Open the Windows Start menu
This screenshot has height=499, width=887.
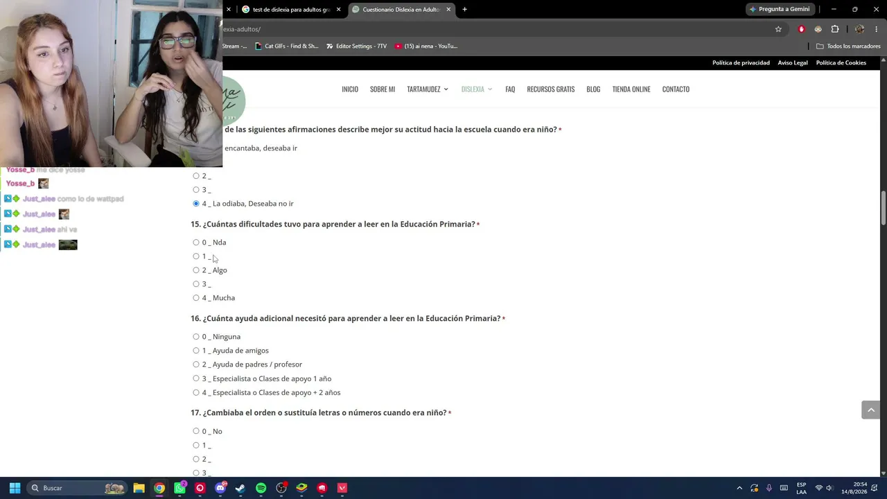15,488
